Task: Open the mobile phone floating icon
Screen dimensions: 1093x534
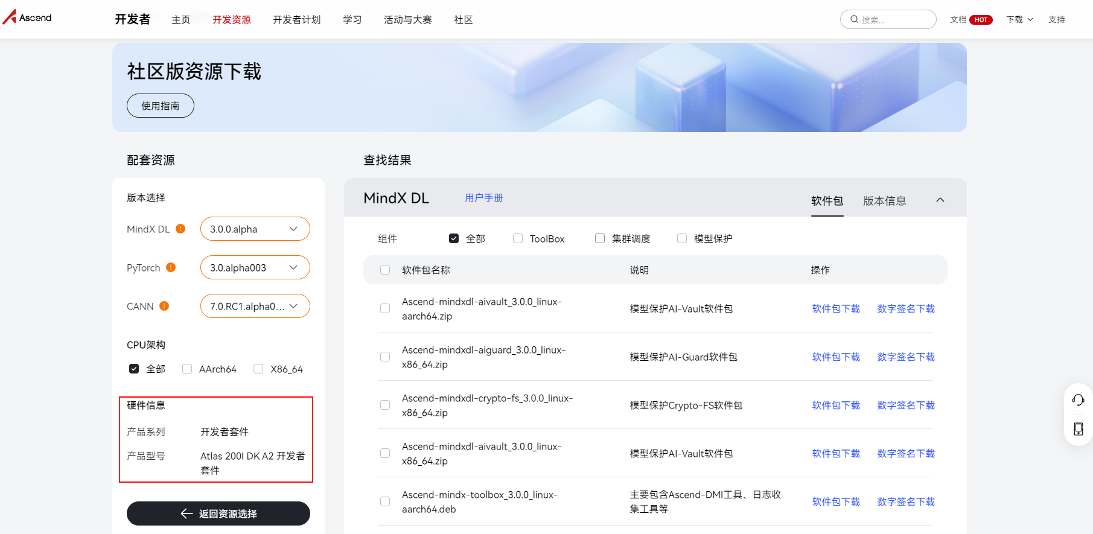Action: tap(1078, 429)
